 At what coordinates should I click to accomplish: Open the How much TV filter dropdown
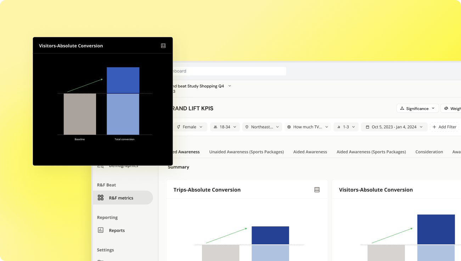(x=308, y=127)
